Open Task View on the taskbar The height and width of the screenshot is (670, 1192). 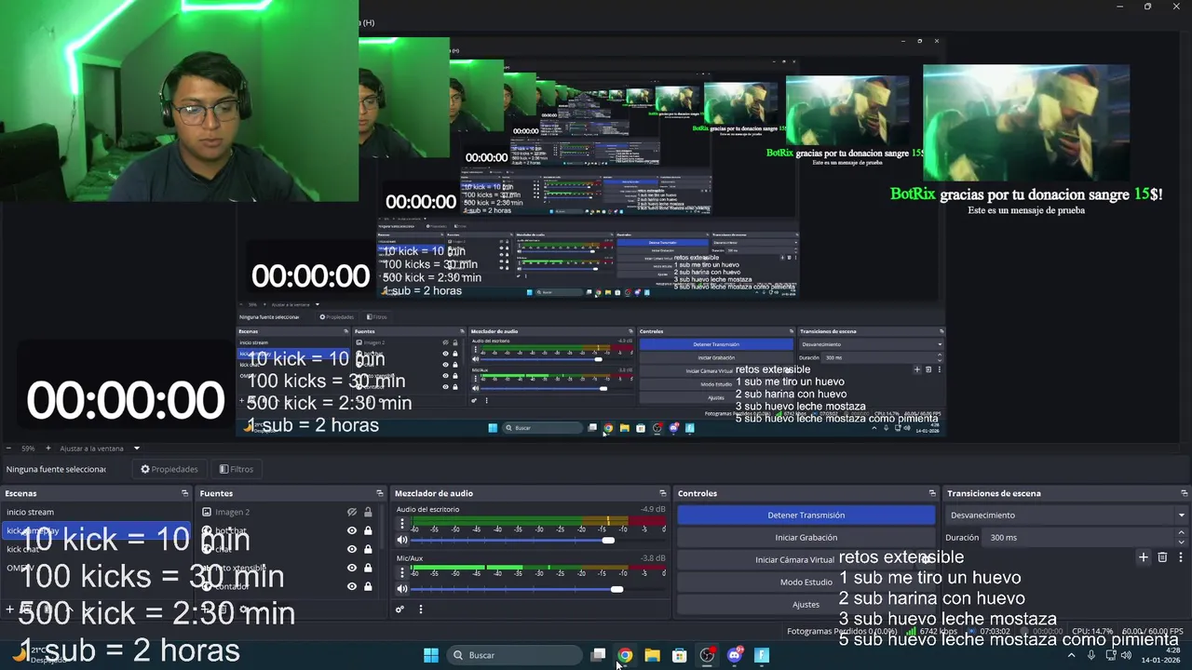[599, 655]
